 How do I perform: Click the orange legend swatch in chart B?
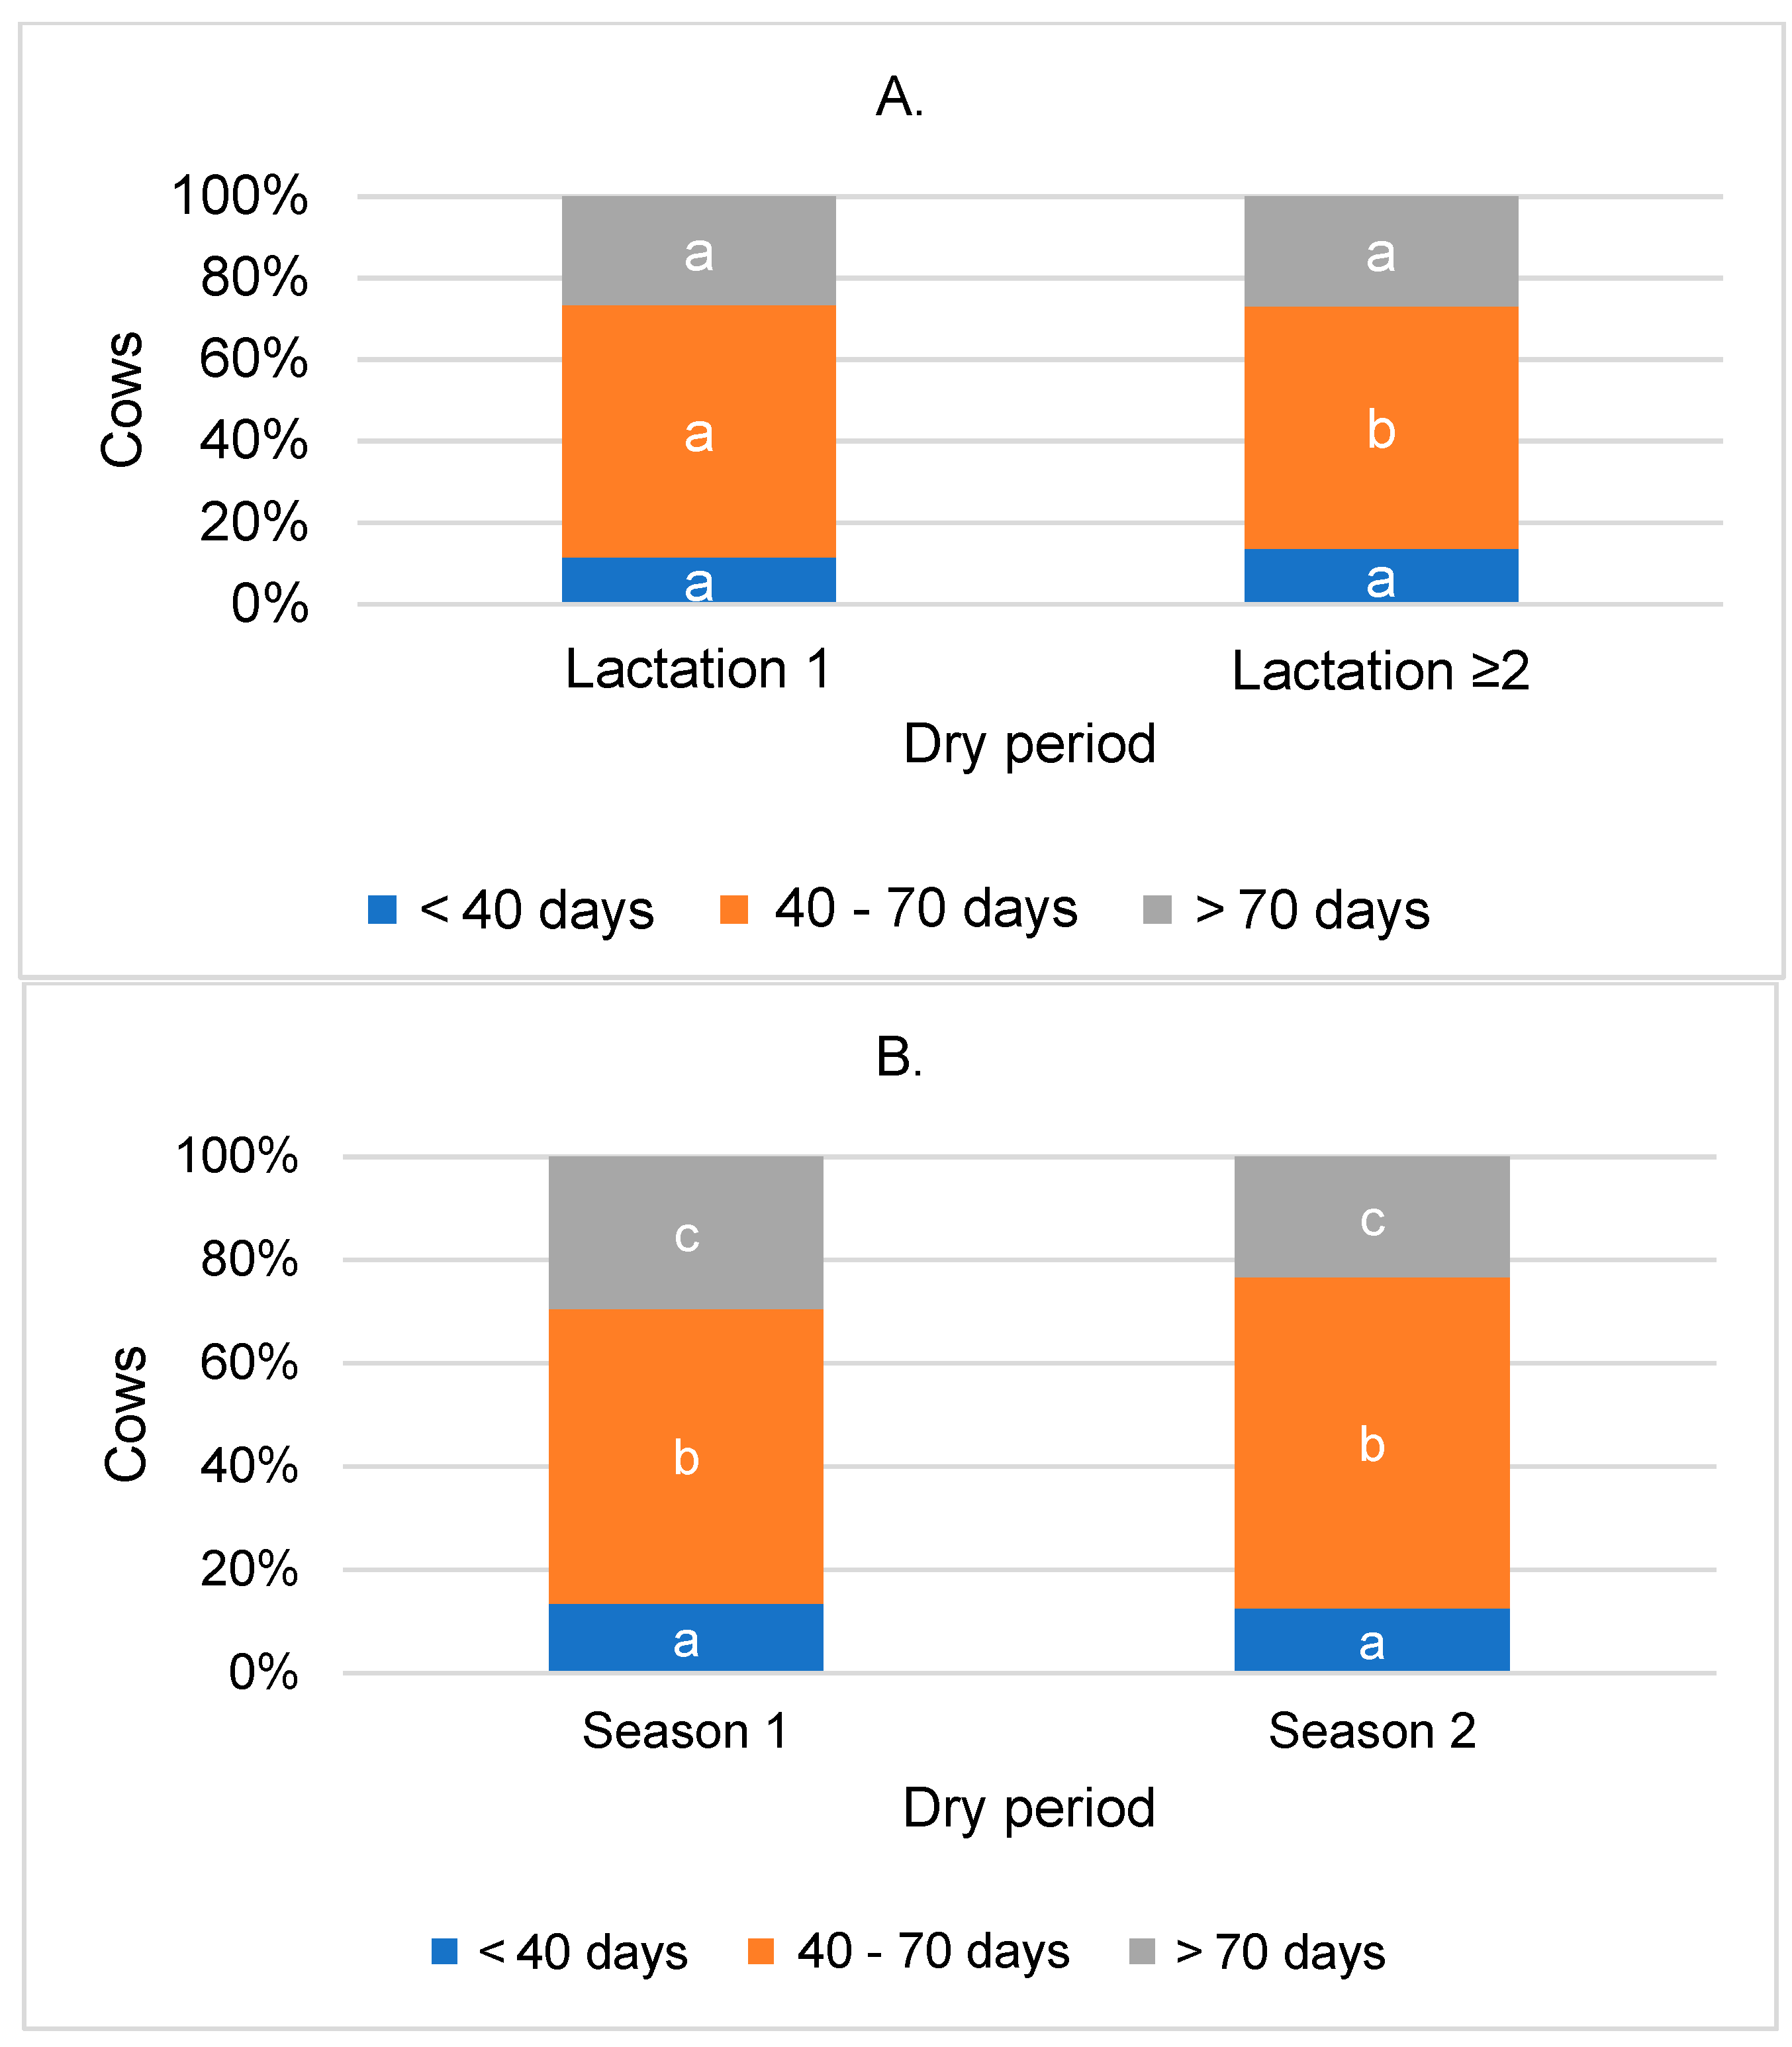pos(761,1951)
